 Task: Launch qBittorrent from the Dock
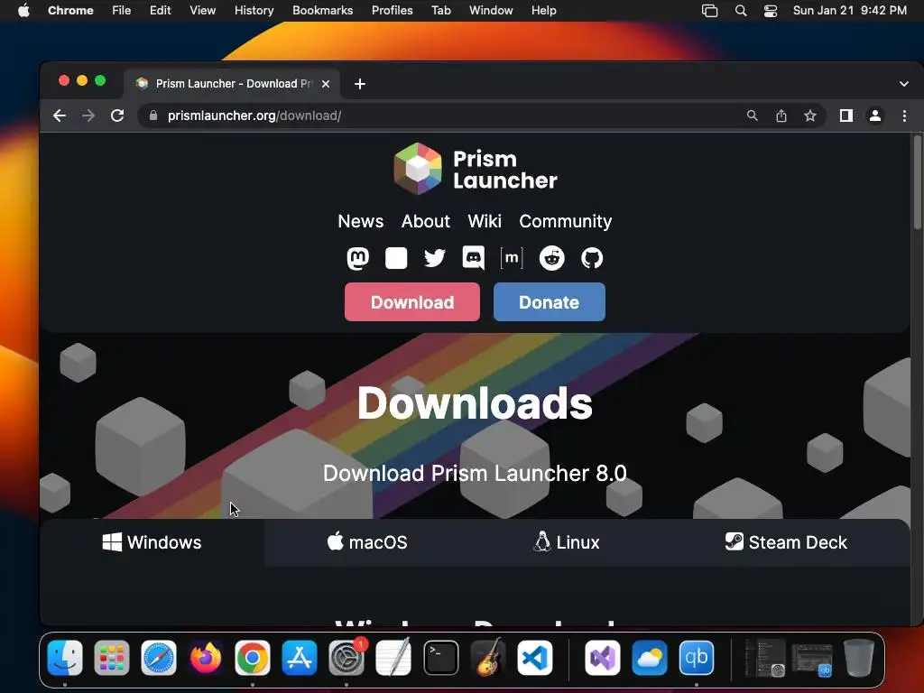coord(697,658)
